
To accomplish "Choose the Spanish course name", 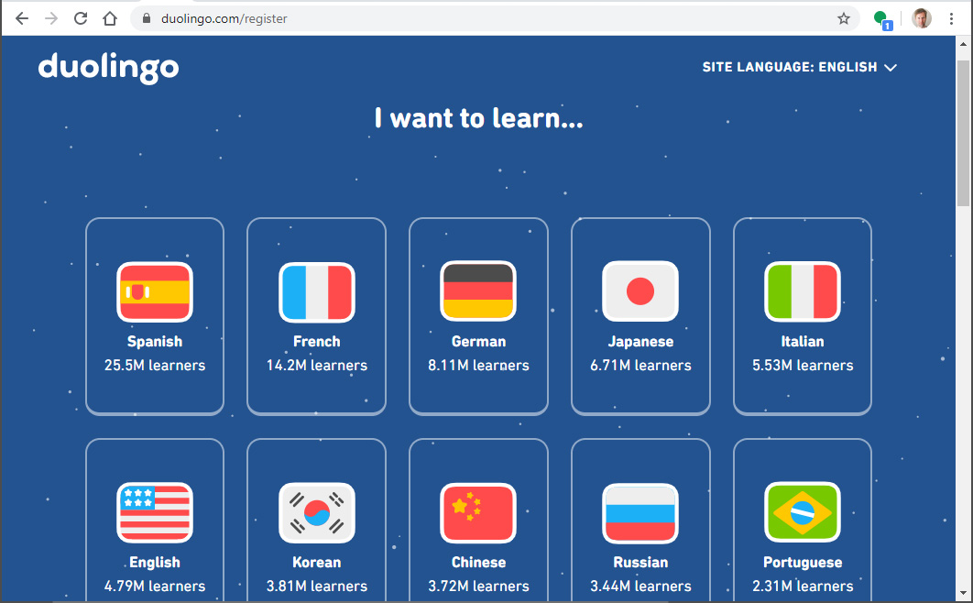I will tap(155, 341).
